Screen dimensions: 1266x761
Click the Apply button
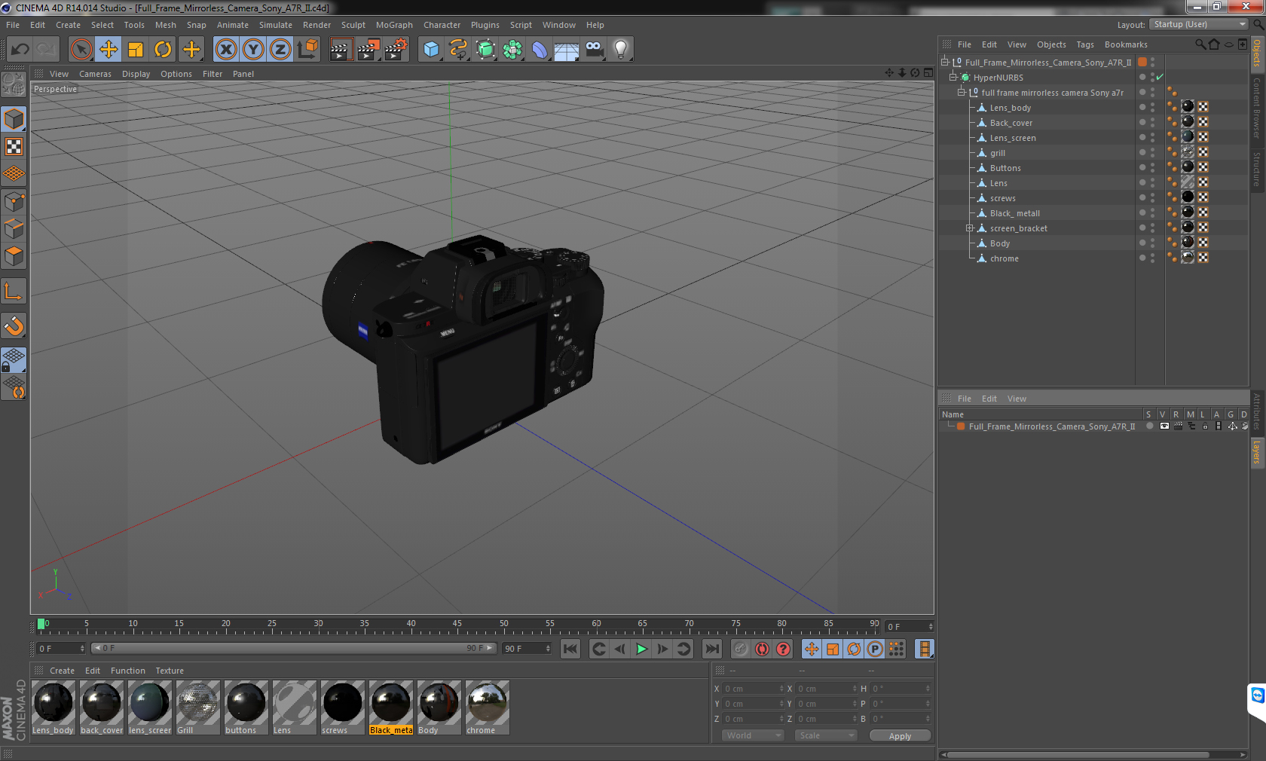(900, 736)
